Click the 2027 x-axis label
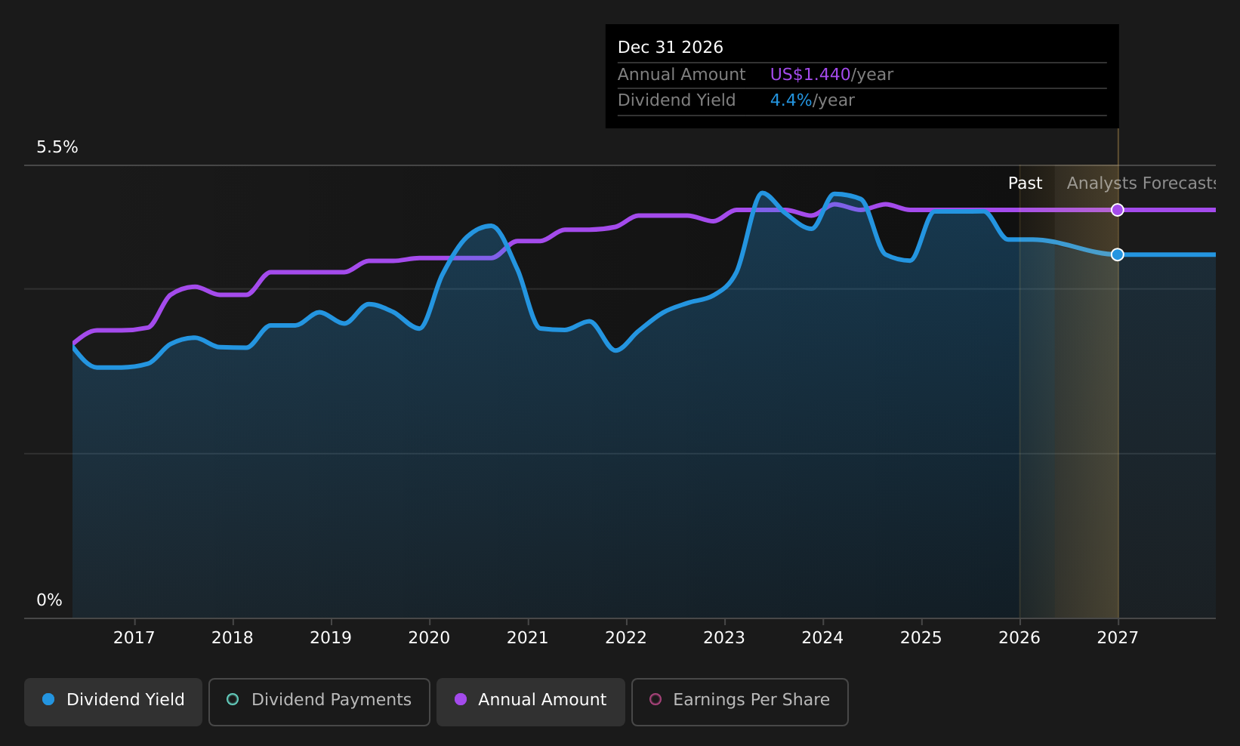Image resolution: width=1240 pixels, height=746 pixels. click(x=1118, y=638)
